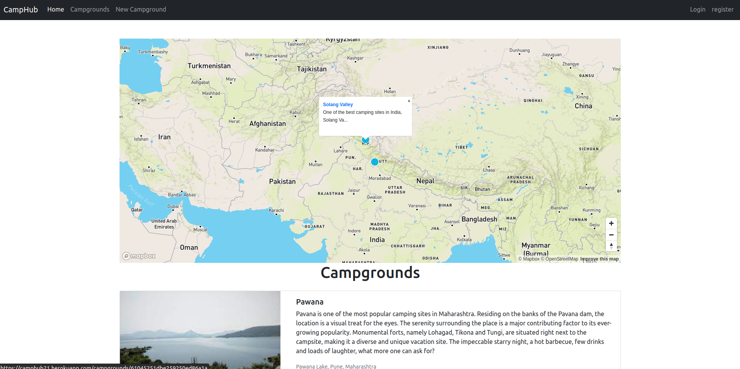
Task: Click the Bhutan label on the map
Action: (482, 189)
